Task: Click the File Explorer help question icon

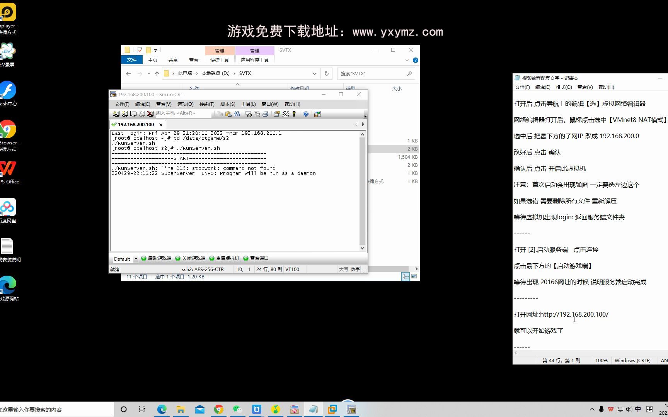Action: tap(415, 60)
